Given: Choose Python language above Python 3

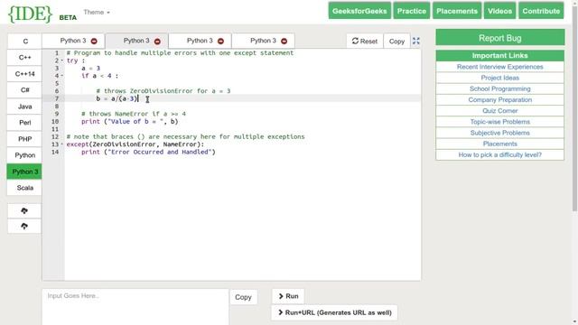Looking at the screenshot, I should (x=25, y=155).
